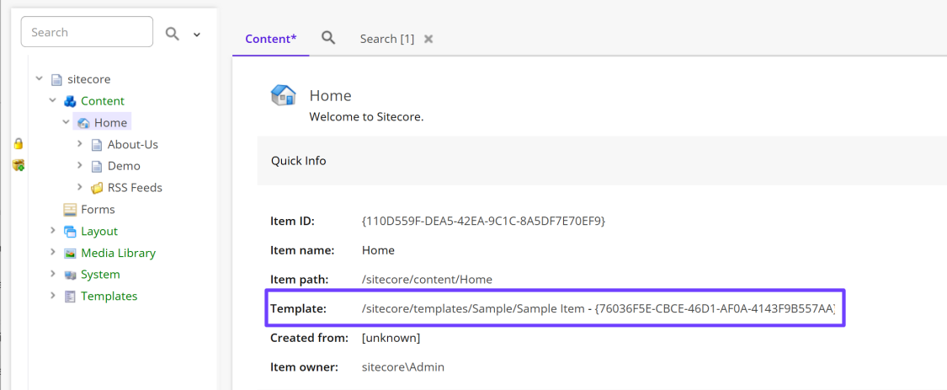Screen dimensions: 947x390
Task: Click the yellow lock gutter icon
Action: 19,143
